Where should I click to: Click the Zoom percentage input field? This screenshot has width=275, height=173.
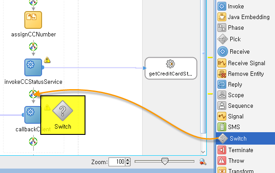pyautogui.click(x=117, y=162)
